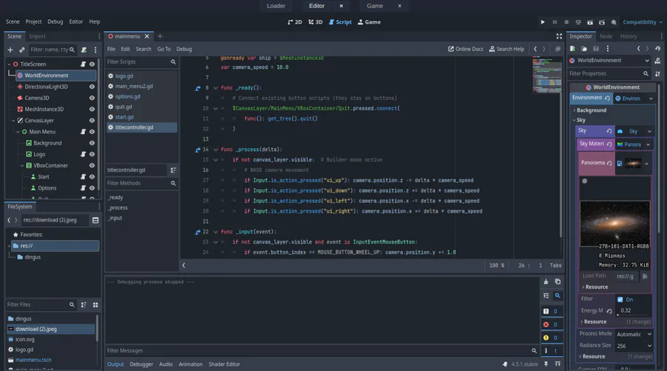
Task: Open the Go To script menu
Action: point(164,50)
